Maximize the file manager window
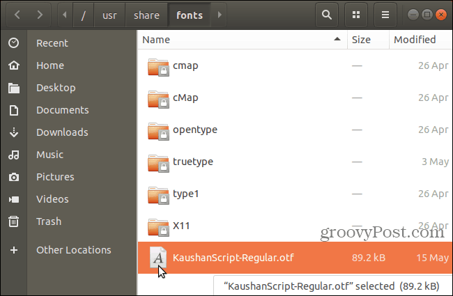 [x=427, y=15]
